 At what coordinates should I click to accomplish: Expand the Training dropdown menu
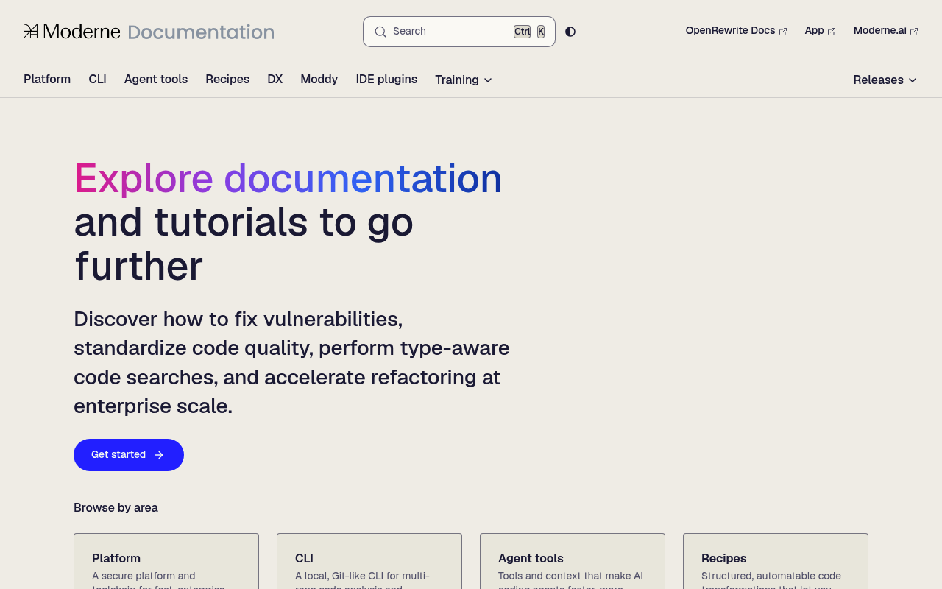pyautogui.click(x=464, y=80)
